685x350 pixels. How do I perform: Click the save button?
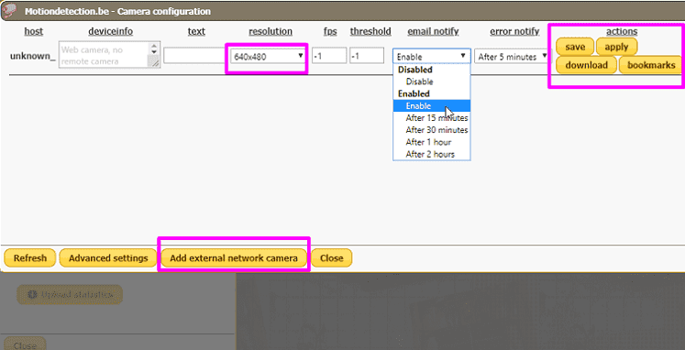click(x=575, y=47)
